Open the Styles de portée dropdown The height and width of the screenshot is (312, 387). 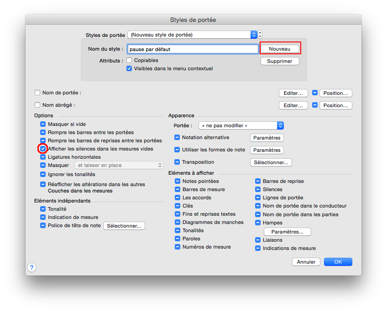click(192, 35)
